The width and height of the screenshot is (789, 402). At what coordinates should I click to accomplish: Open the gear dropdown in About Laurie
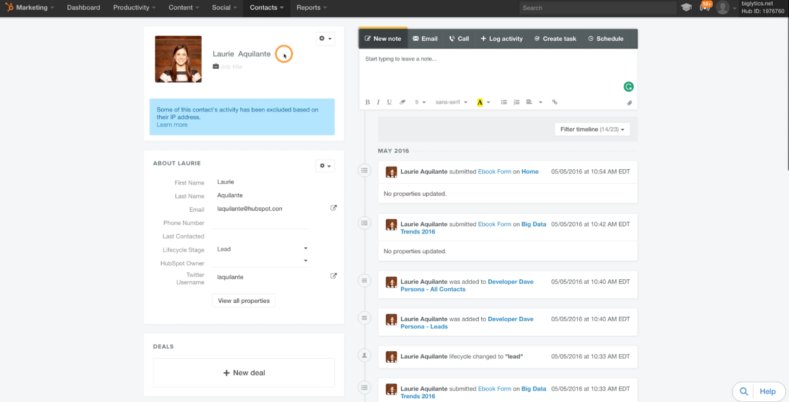tap(325, 166)
